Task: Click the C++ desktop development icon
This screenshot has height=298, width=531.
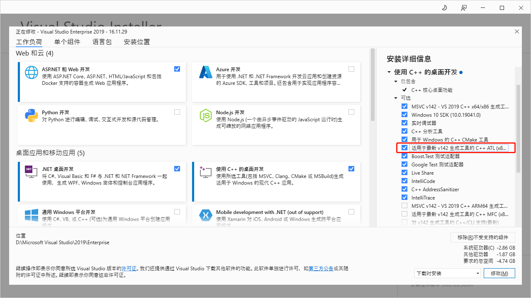Action: [x=206, y=172]
